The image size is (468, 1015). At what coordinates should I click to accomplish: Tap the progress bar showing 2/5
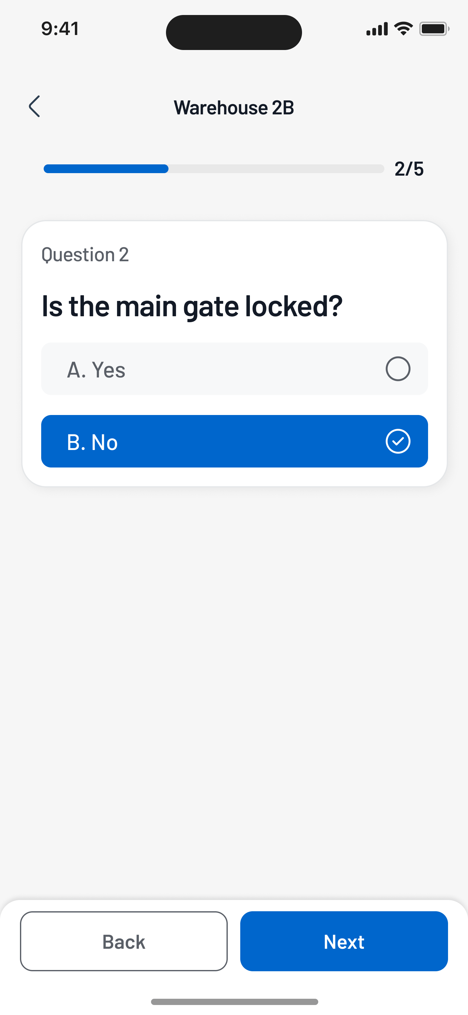pos(213,169)
